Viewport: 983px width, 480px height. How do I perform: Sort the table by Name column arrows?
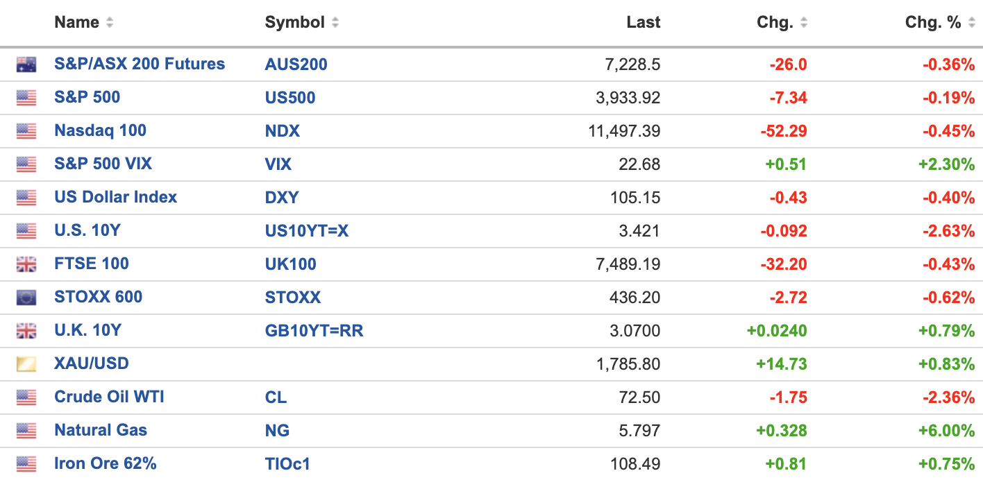point(110,23)
